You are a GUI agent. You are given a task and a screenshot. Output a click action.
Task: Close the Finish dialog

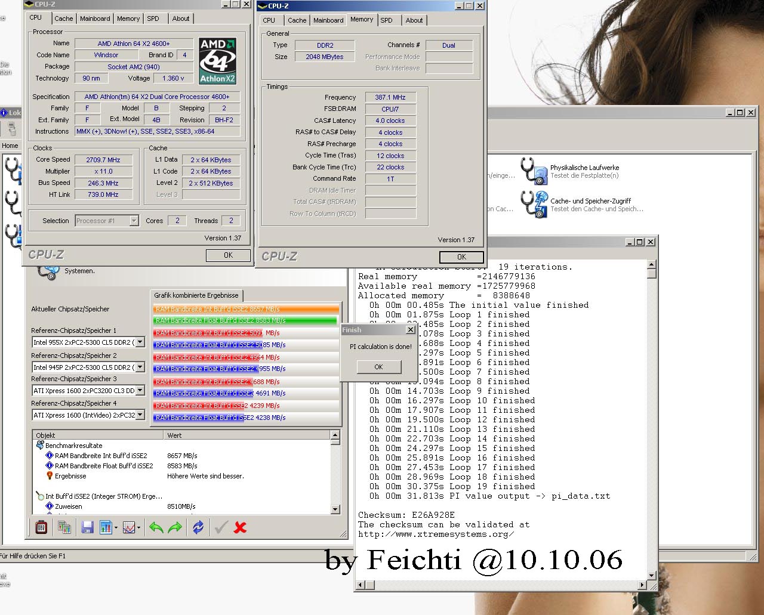point(411,329)
